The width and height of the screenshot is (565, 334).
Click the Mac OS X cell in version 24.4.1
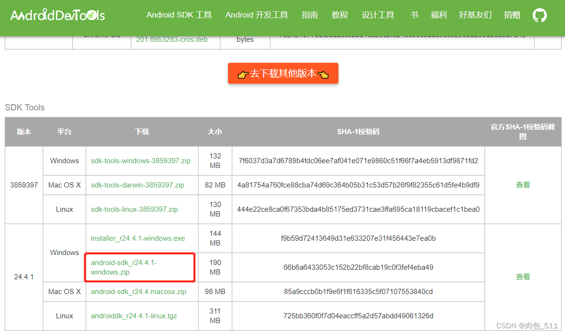[64, 292]
